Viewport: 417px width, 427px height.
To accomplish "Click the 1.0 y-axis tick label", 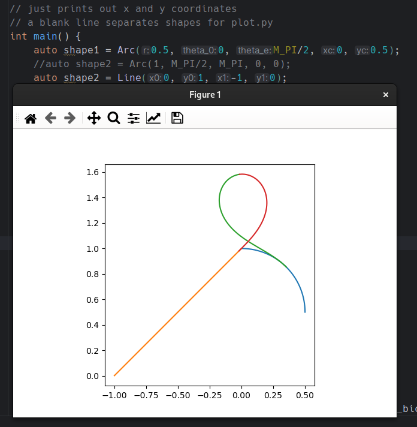I will coord(92,249).
